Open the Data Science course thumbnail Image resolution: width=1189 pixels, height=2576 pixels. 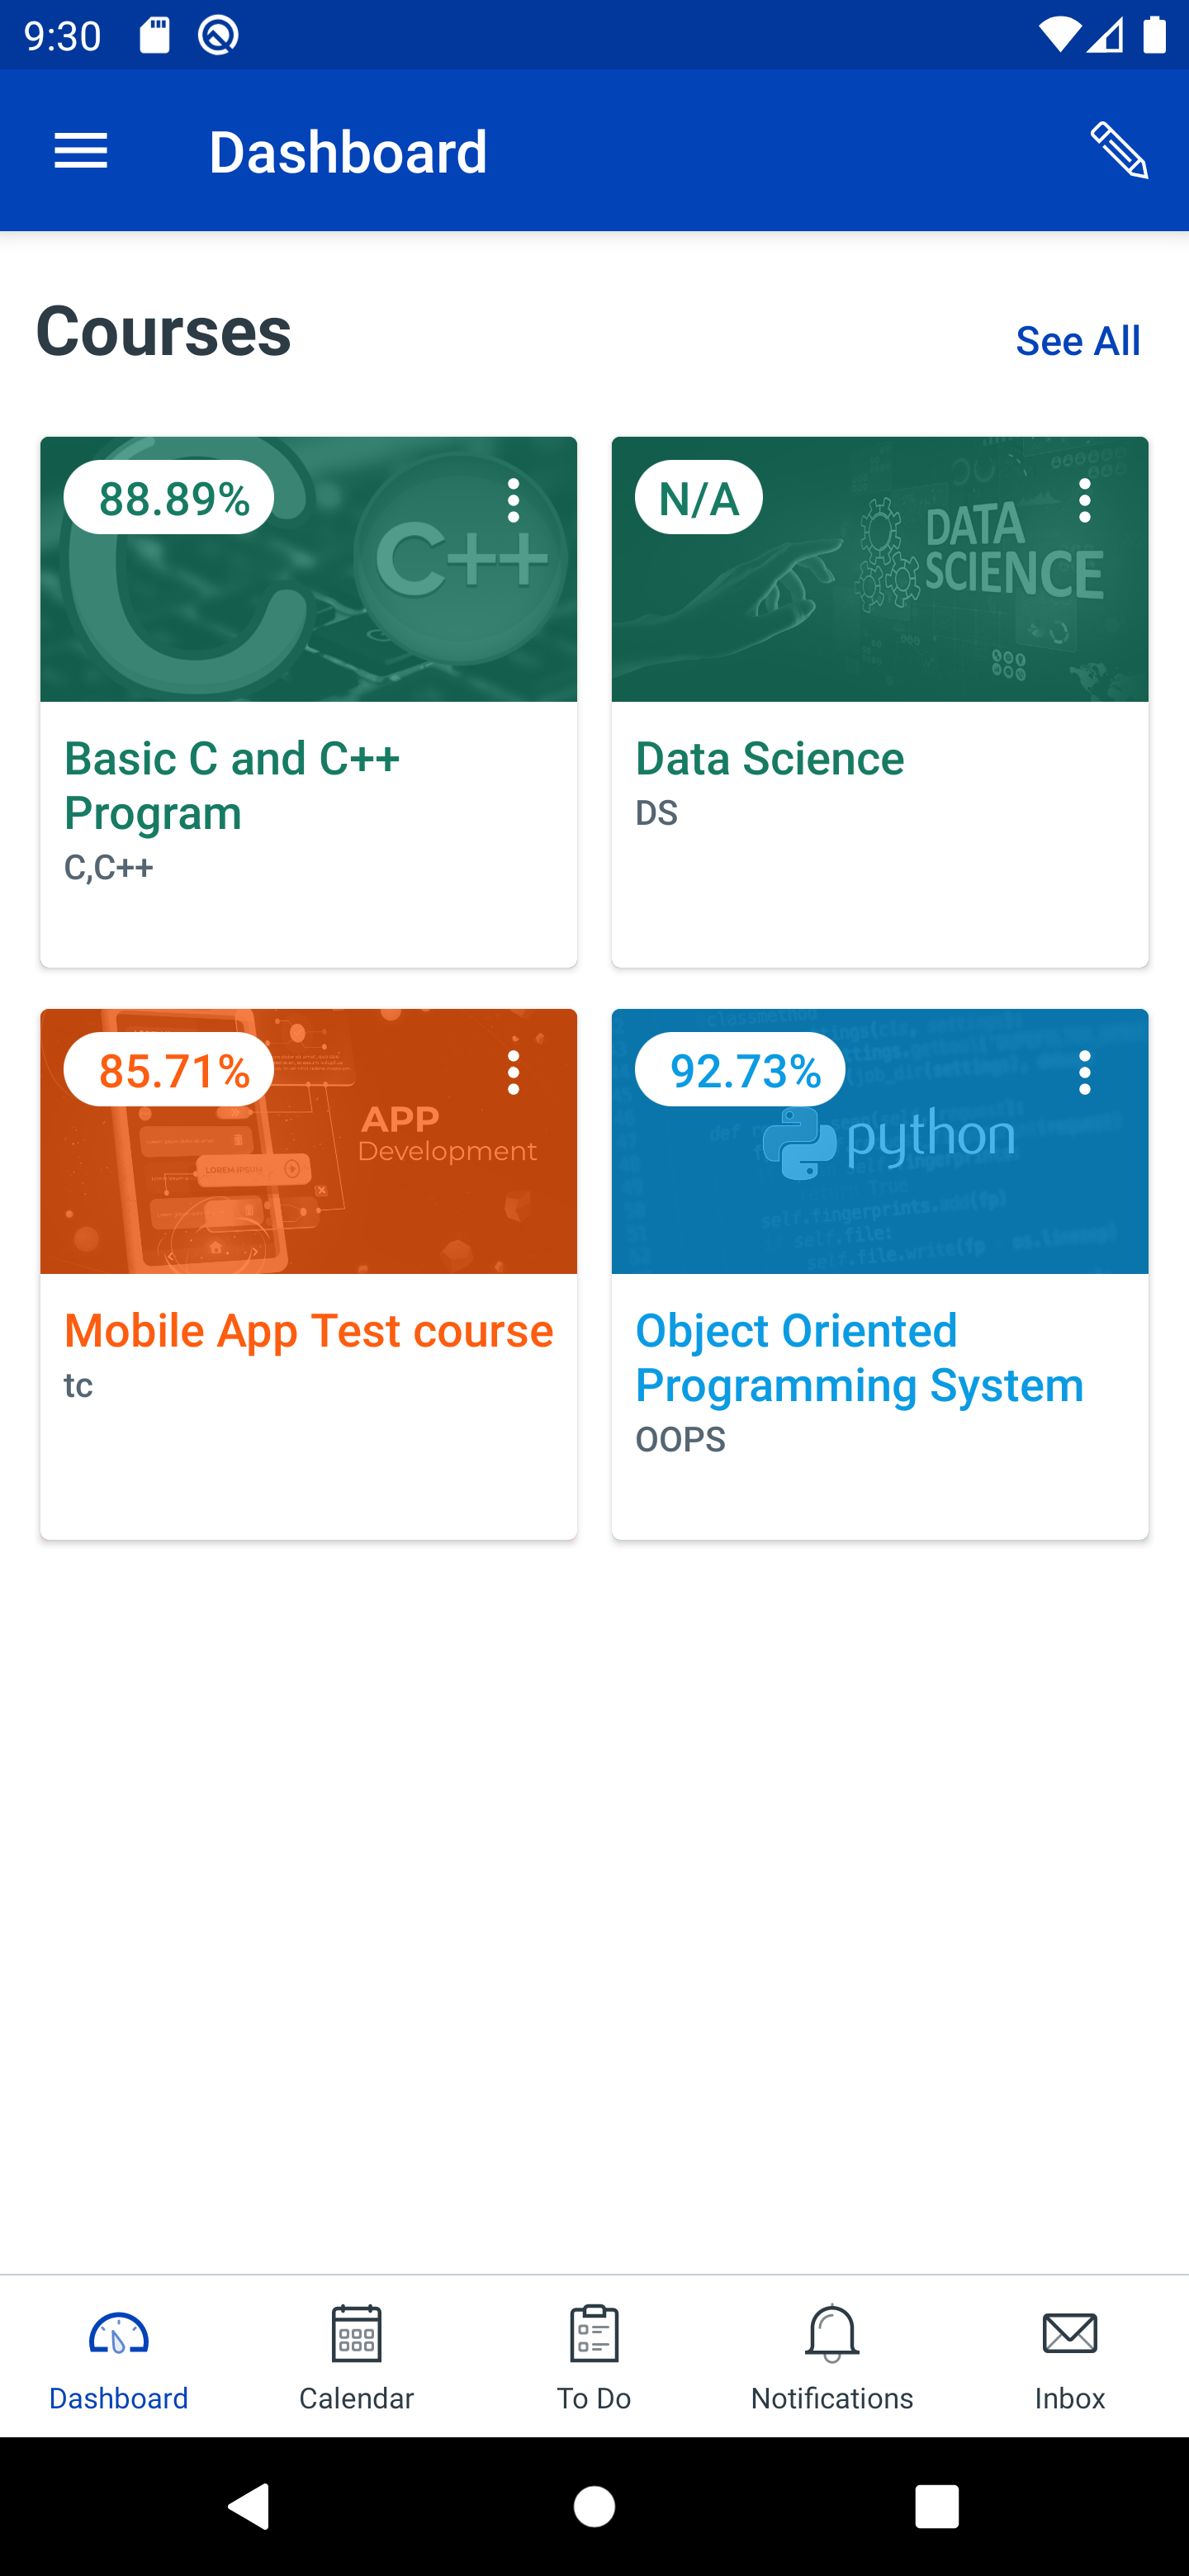click(880, 600)
